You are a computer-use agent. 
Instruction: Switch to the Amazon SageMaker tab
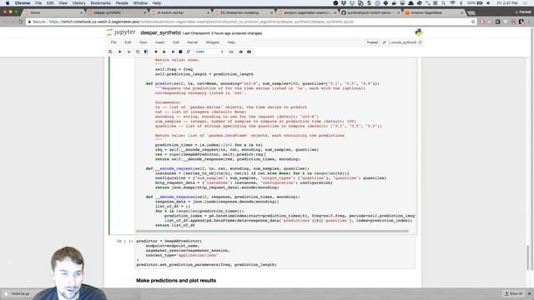433,12
